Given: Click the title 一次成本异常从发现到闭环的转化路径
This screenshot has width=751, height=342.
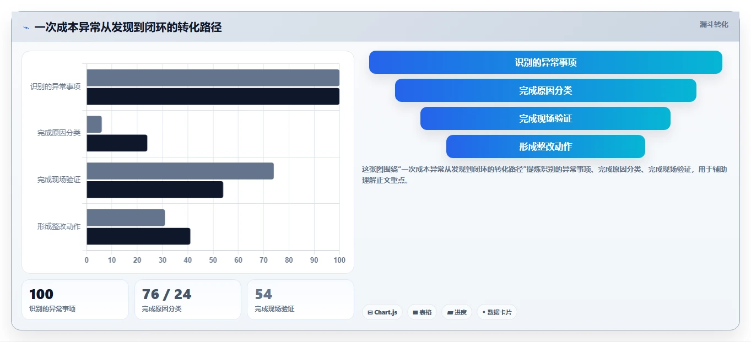Looking at the screenshot, I should 128,28.
